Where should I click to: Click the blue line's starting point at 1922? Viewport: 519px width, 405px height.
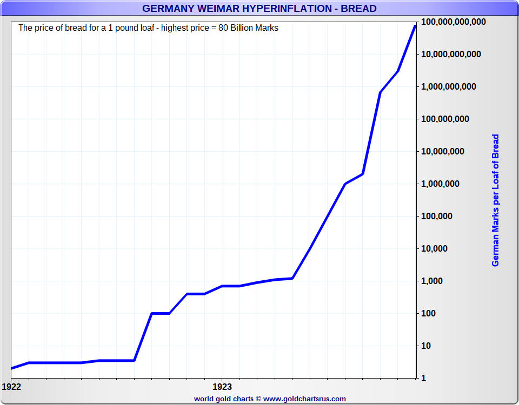(12, 368)
